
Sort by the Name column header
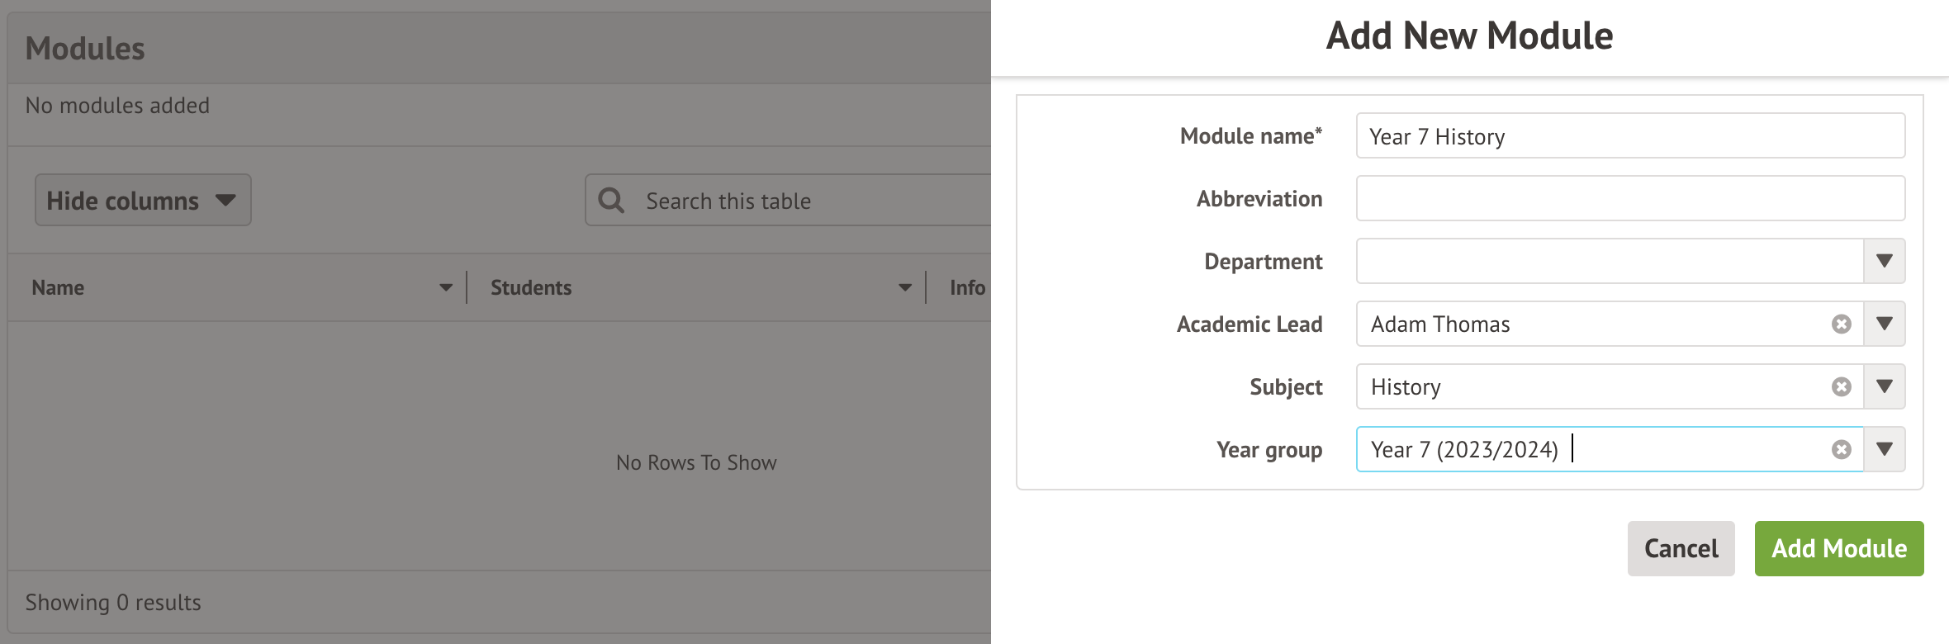pyautogui.click(x=58, y=287)
